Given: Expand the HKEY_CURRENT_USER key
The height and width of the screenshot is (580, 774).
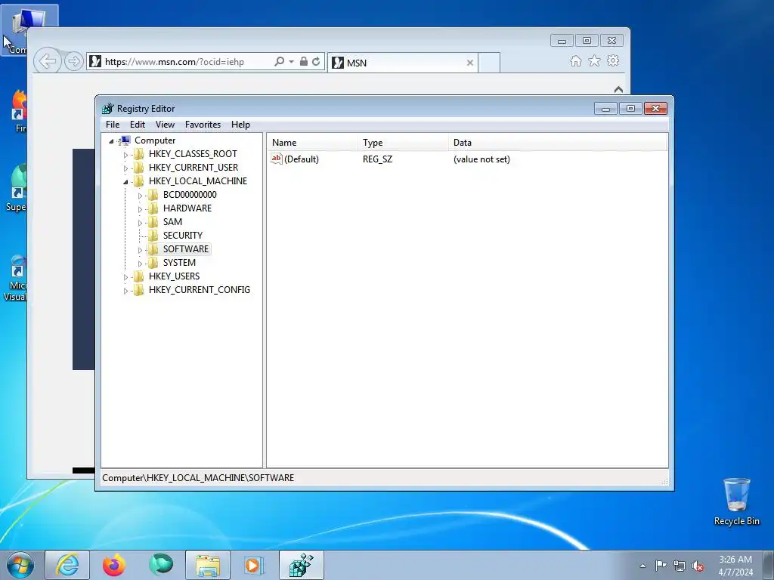Looking at the screenshot, I should coord(125,168).
